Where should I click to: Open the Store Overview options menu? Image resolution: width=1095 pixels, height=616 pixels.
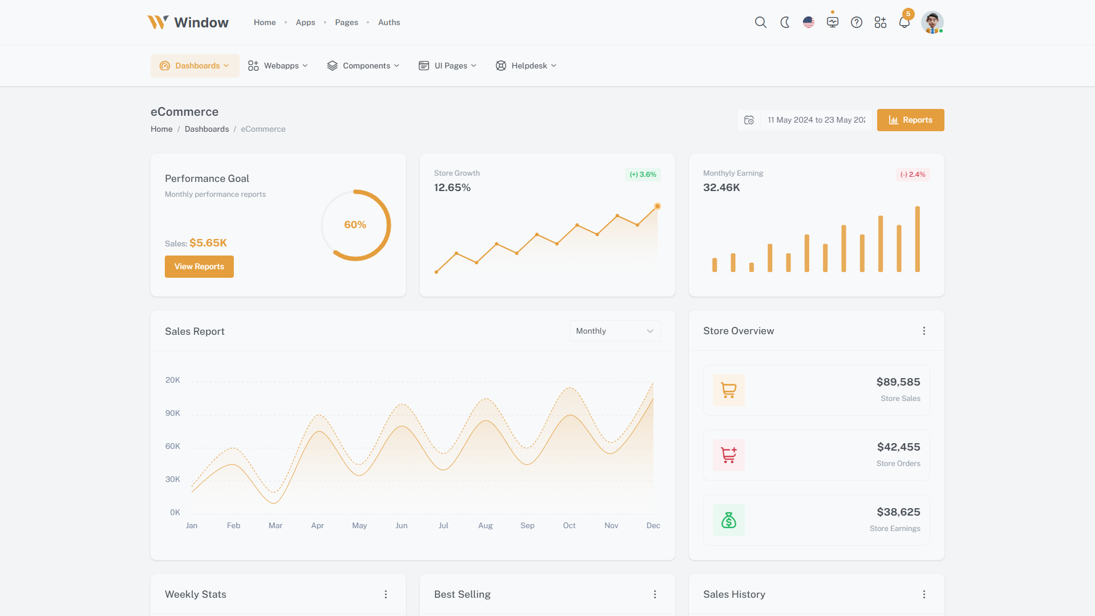pyautogui.click(x=924, y=331)
